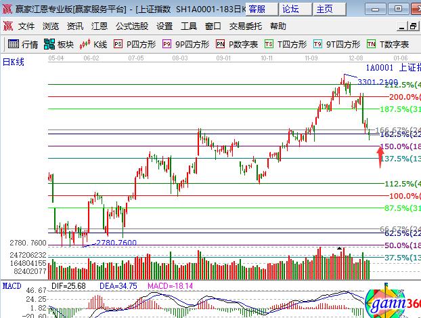Select the 9T四方形 tool
Image resolution: width=421 pixels, height=318 pixels.
(x=336, y=44)
